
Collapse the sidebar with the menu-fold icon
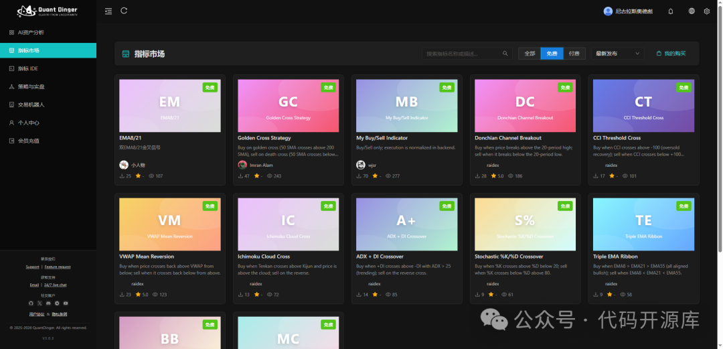click(x=108, y=11)
